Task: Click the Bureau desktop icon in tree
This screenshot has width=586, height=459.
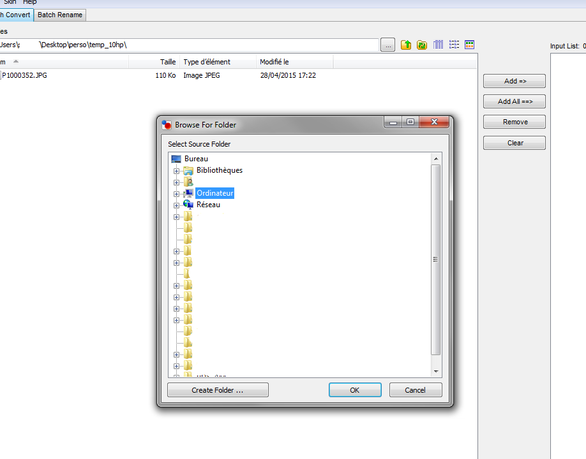Action: pyautogui.click(x=176, y=159)
